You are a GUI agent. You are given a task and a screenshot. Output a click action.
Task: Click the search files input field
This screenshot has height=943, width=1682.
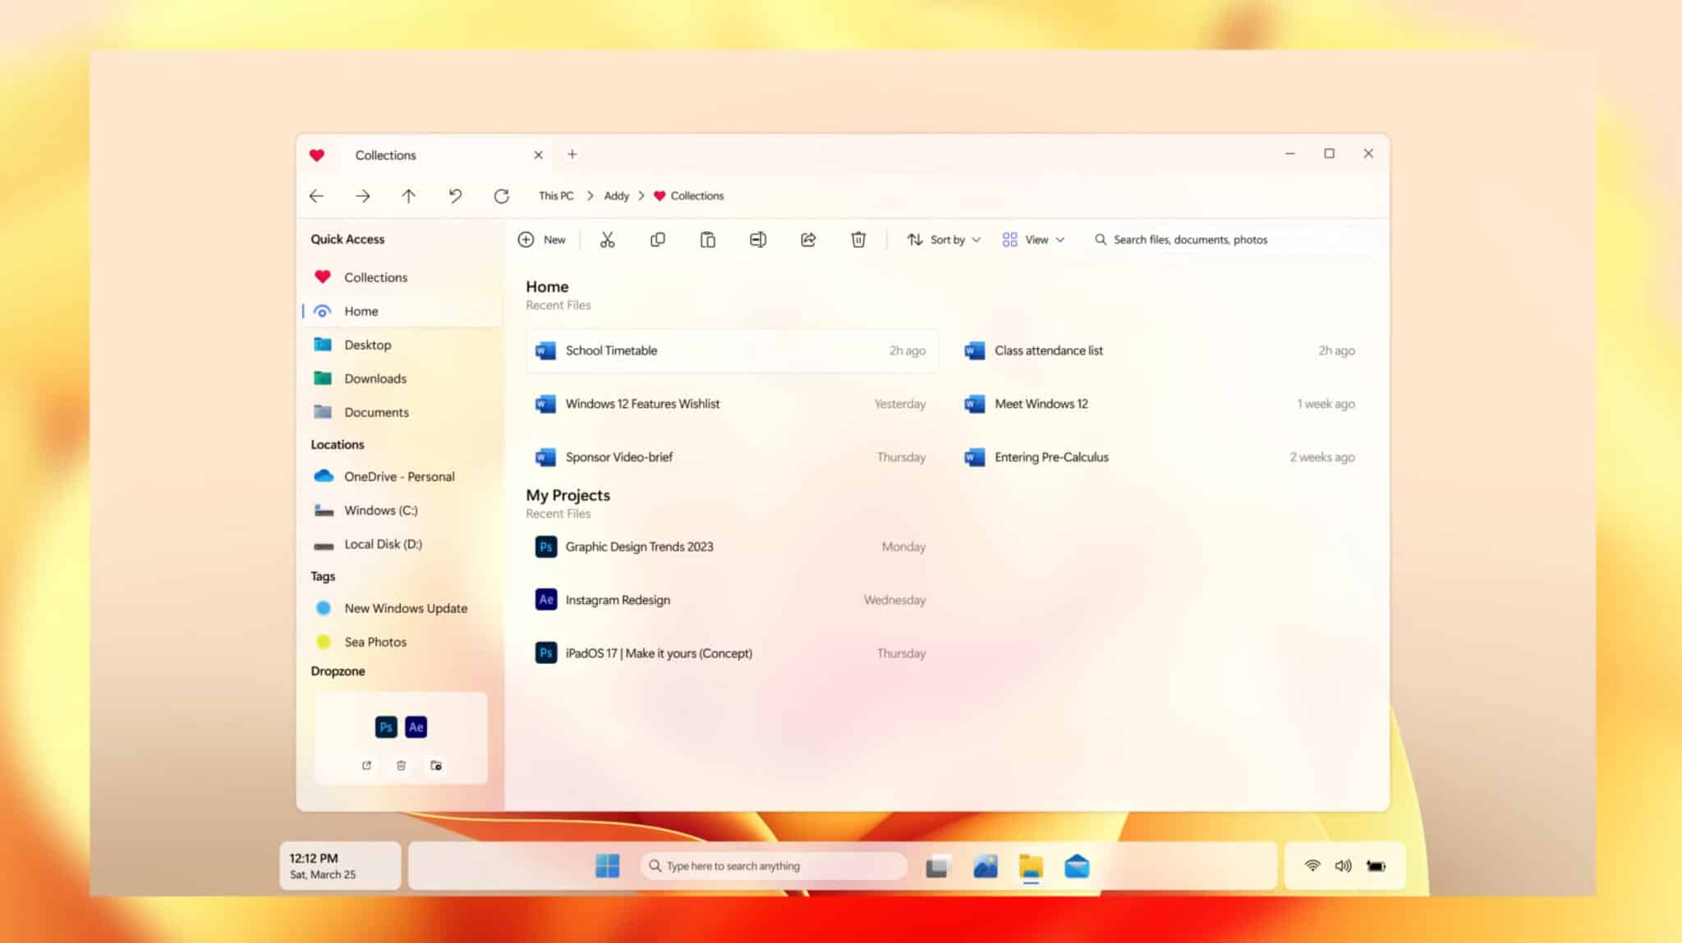[x=1183, y=239]
